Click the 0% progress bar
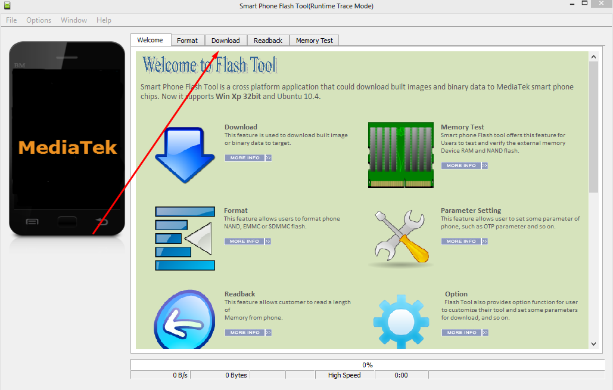The height and width of the screenshot is (390, 613). [368, 365]
